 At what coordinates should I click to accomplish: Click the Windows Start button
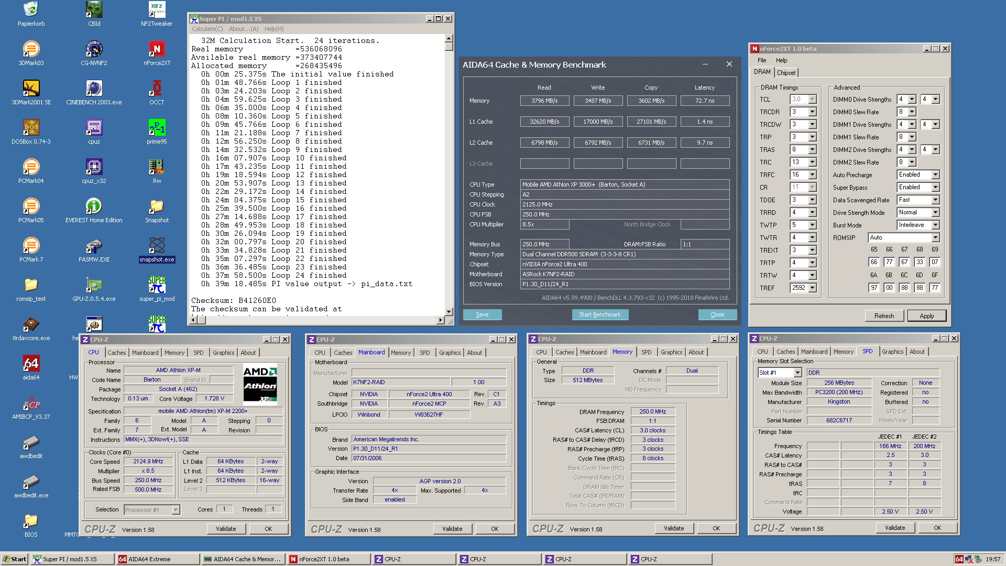(14, 559)
